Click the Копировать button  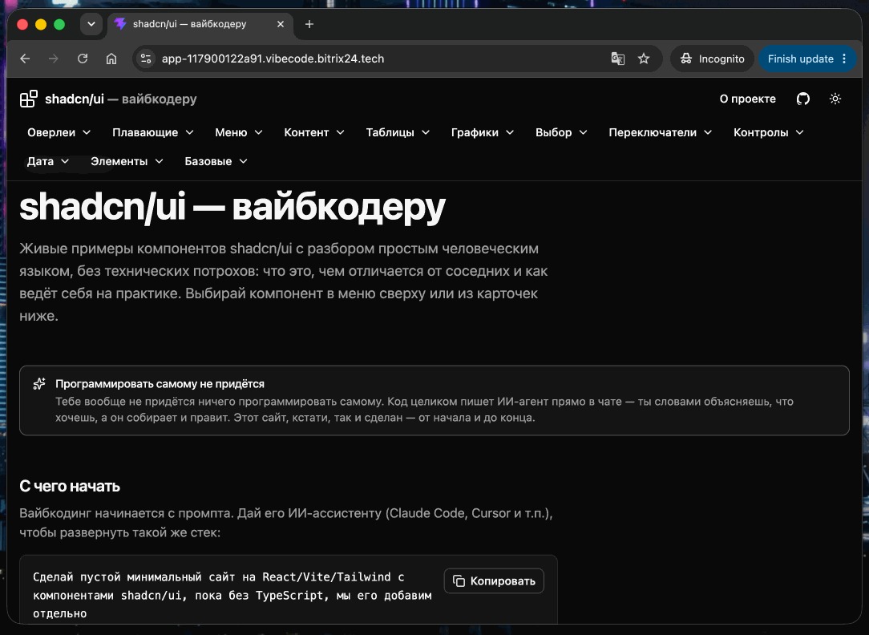point(494,580)
